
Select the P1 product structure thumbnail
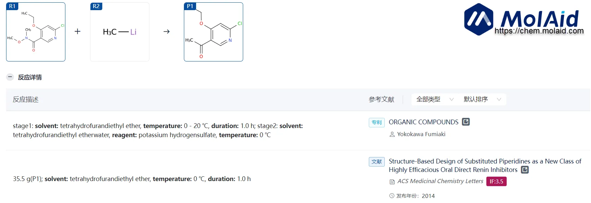click(213, 32)
